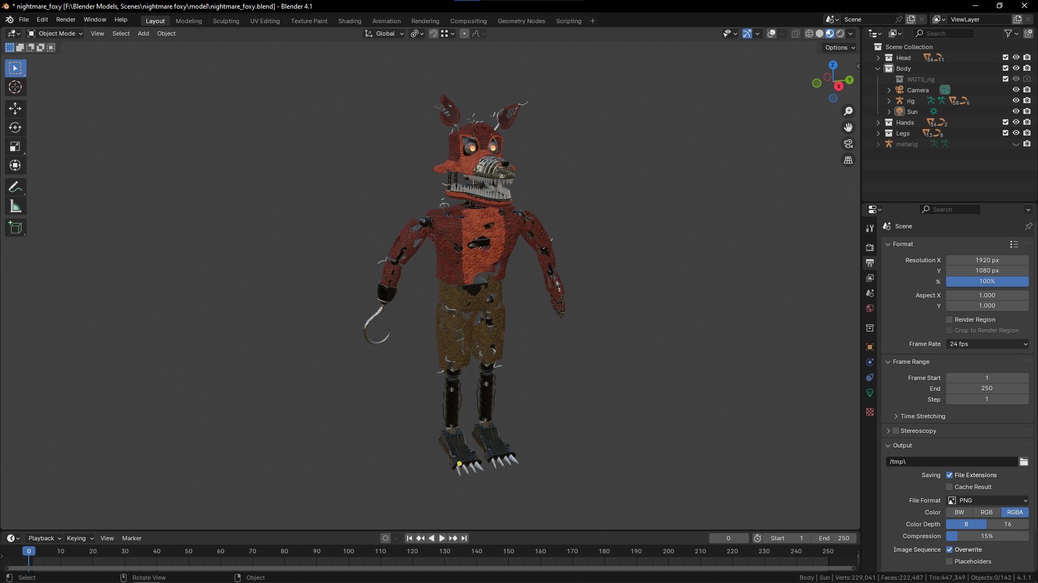Image resolution: width=1038 pixels, height=583 pixels.
Task: Set Color Depth to 16
Action: coord(1008,524)
